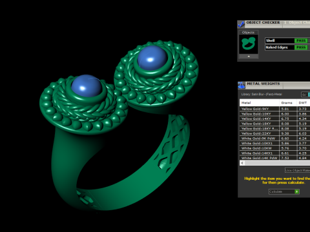Click the 5.81 grams value cell
The image size is (310, 232).
click(x=288, y=109)
